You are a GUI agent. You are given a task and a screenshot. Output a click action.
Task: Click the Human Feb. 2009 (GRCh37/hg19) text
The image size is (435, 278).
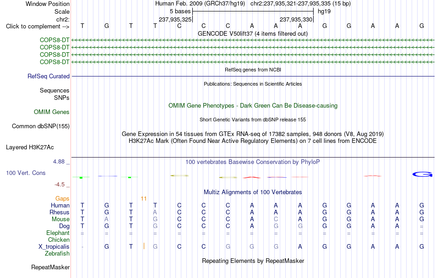[200, 4]
